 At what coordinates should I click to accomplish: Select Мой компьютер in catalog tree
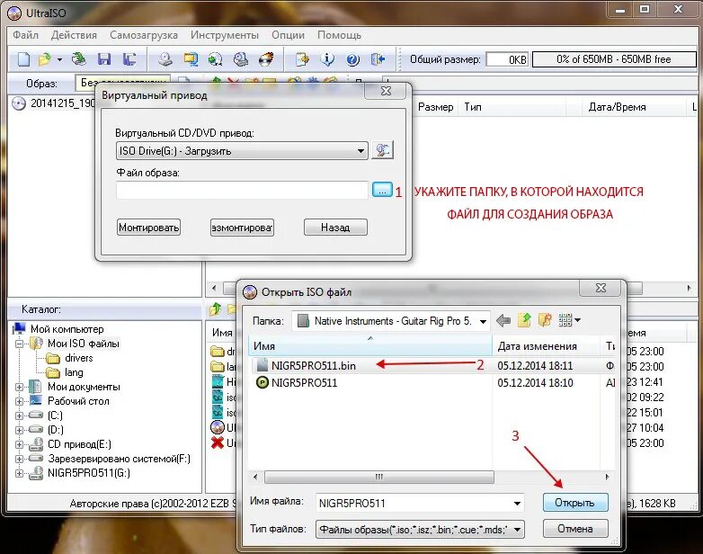click(x=67, y=329)
